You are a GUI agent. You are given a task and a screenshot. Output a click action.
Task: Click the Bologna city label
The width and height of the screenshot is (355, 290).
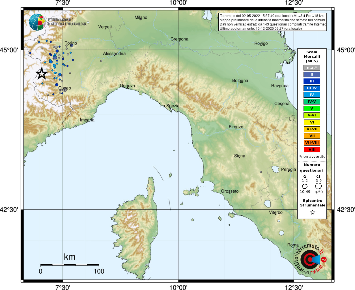click(x=240, y=81)
